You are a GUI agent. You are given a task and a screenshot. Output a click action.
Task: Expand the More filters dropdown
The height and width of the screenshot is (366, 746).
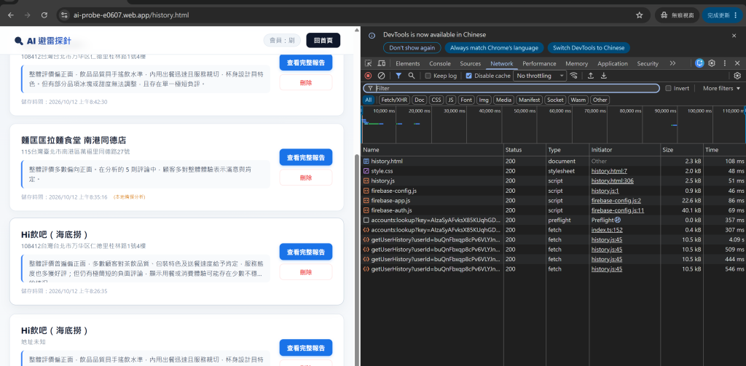point(722,89)
